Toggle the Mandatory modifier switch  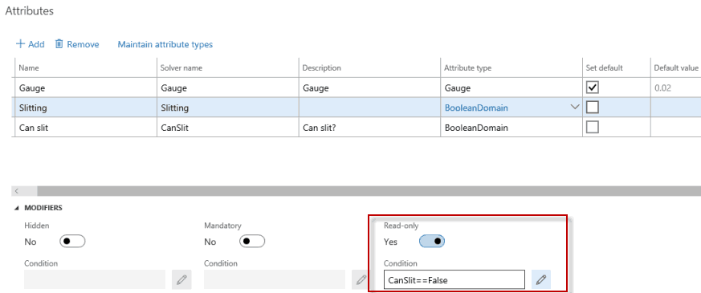point(252,241)
